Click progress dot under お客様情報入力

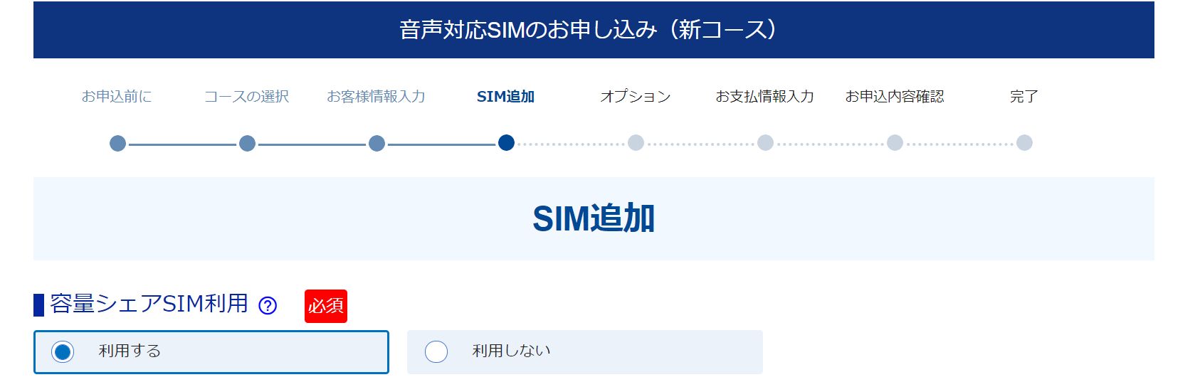coord(377,143)
